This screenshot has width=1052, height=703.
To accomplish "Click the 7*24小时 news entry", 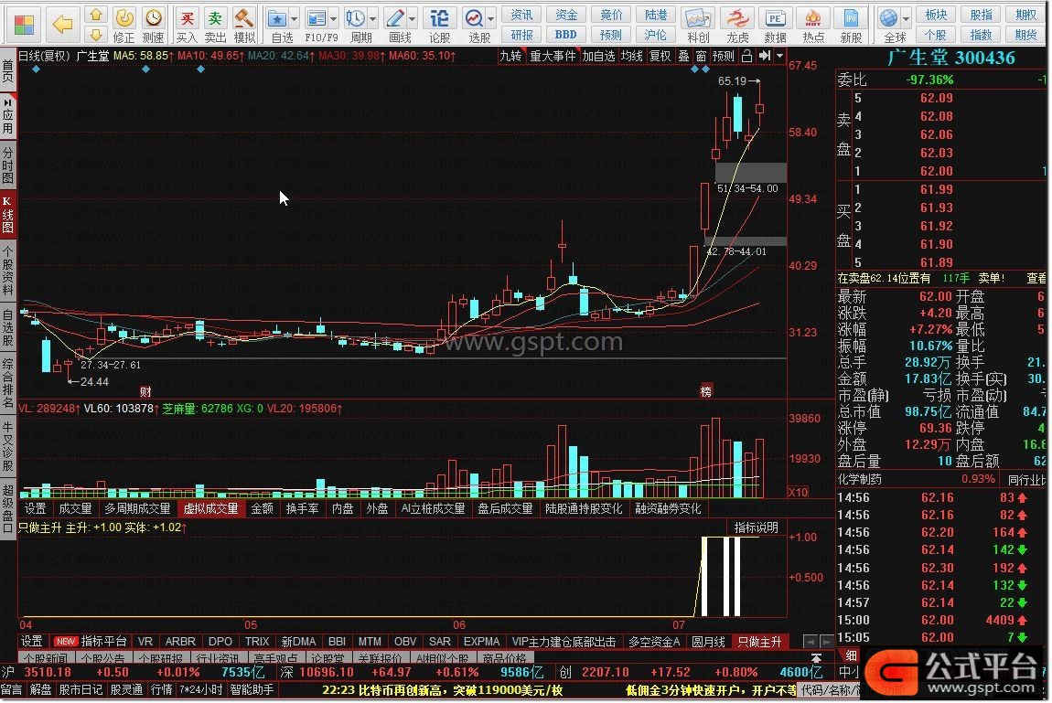I will point(201,690).
